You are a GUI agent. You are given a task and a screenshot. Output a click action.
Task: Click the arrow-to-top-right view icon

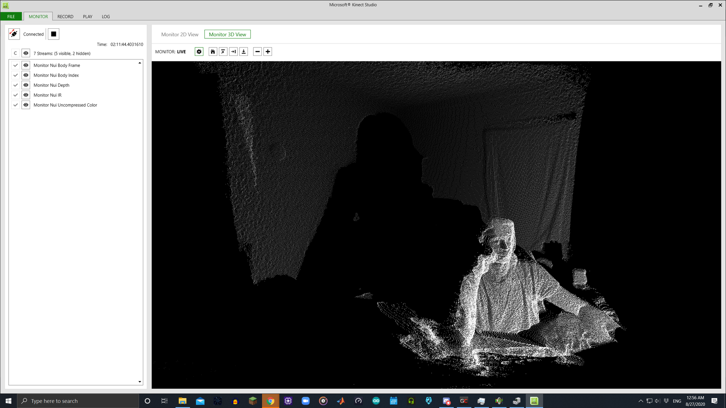[x=223, y=51]
